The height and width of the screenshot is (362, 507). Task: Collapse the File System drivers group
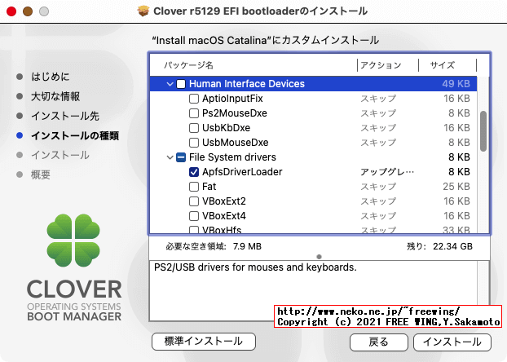pos(170,157)
